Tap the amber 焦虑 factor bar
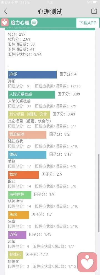This screenshot has height=275, width=100. [x=18, y=215]
